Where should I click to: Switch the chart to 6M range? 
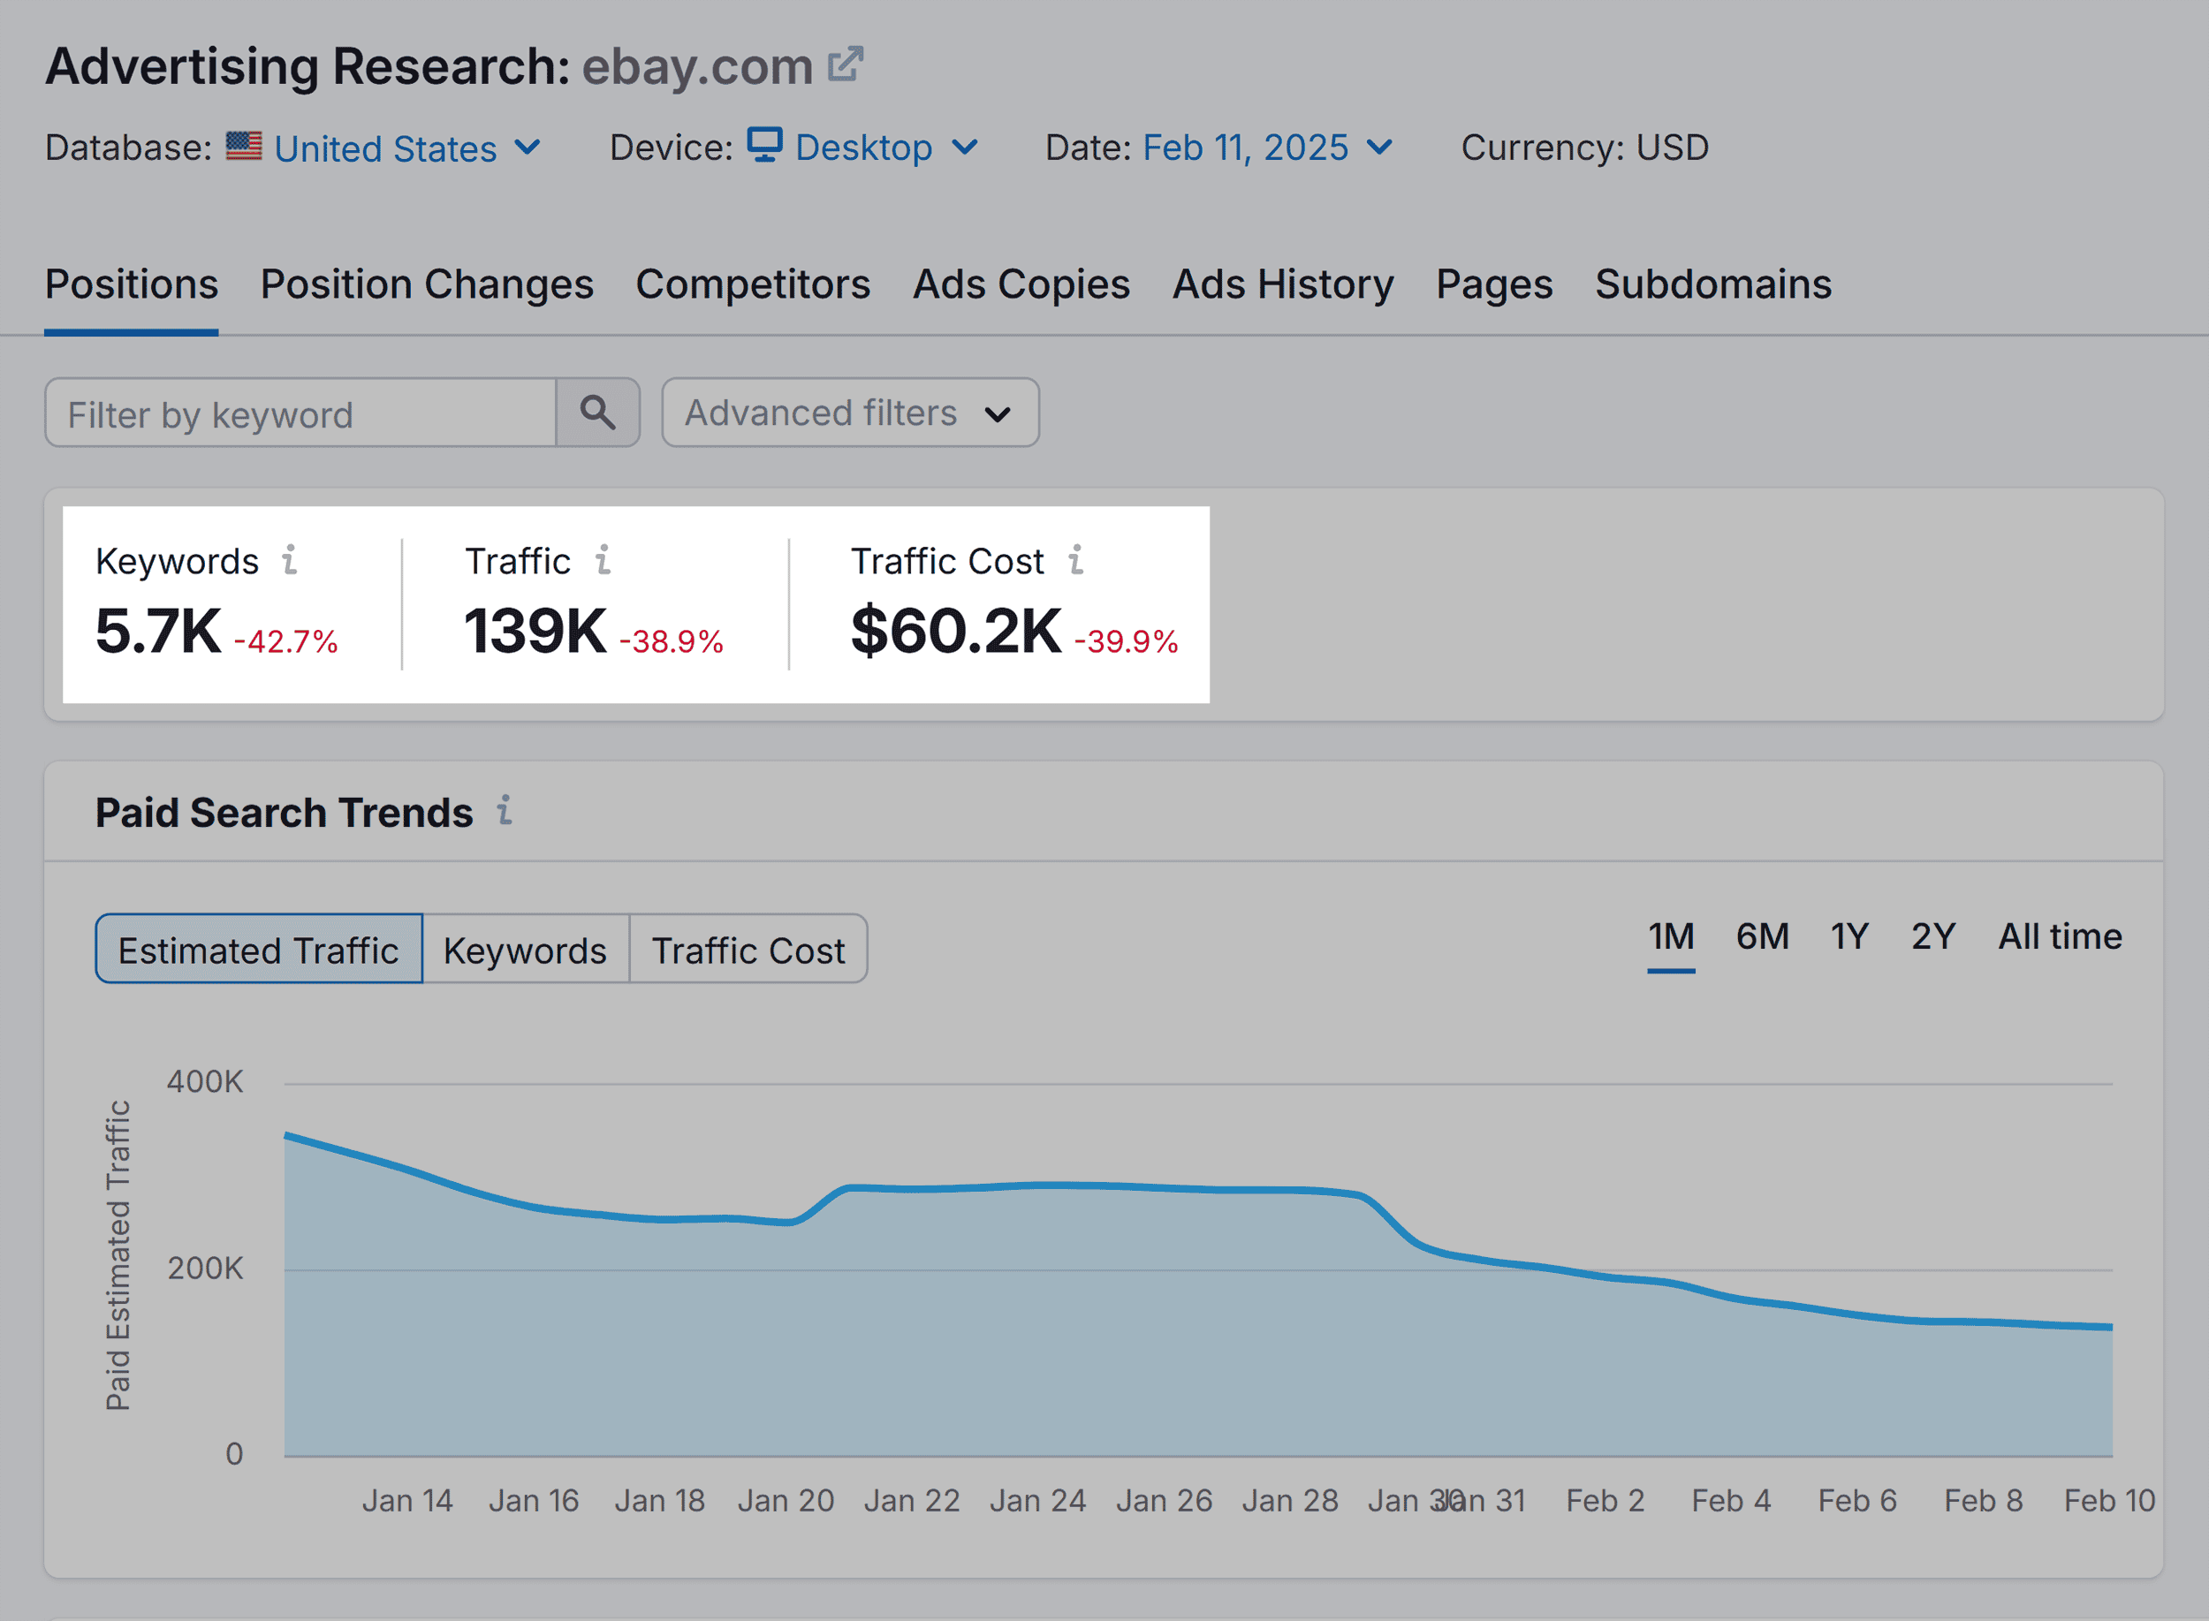click(1762, 936)
